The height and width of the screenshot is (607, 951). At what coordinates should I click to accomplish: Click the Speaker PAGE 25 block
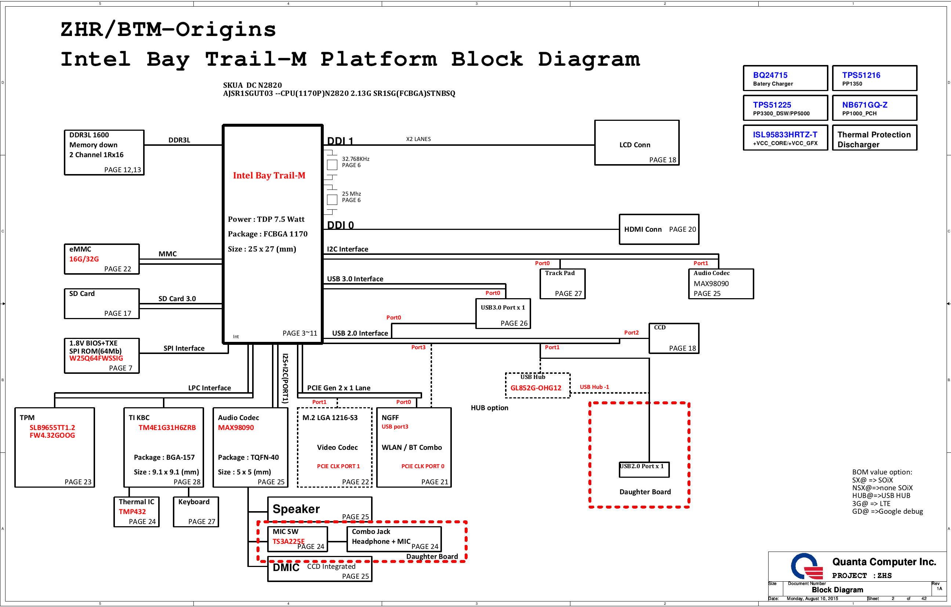[320, 510]
